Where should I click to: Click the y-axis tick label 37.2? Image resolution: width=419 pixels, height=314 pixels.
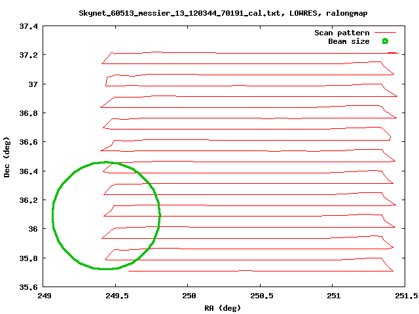[28, 55]
